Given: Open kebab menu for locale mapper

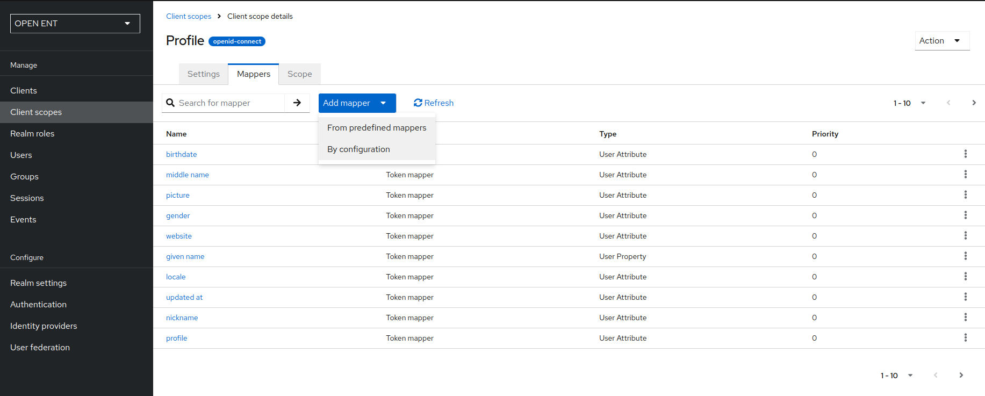Looking at the screenshot, I should point(965,277).
